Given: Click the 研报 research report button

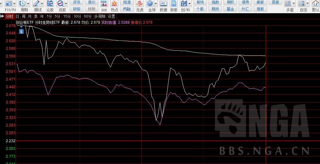Looking at the screenshot, I should coord(77,9).
